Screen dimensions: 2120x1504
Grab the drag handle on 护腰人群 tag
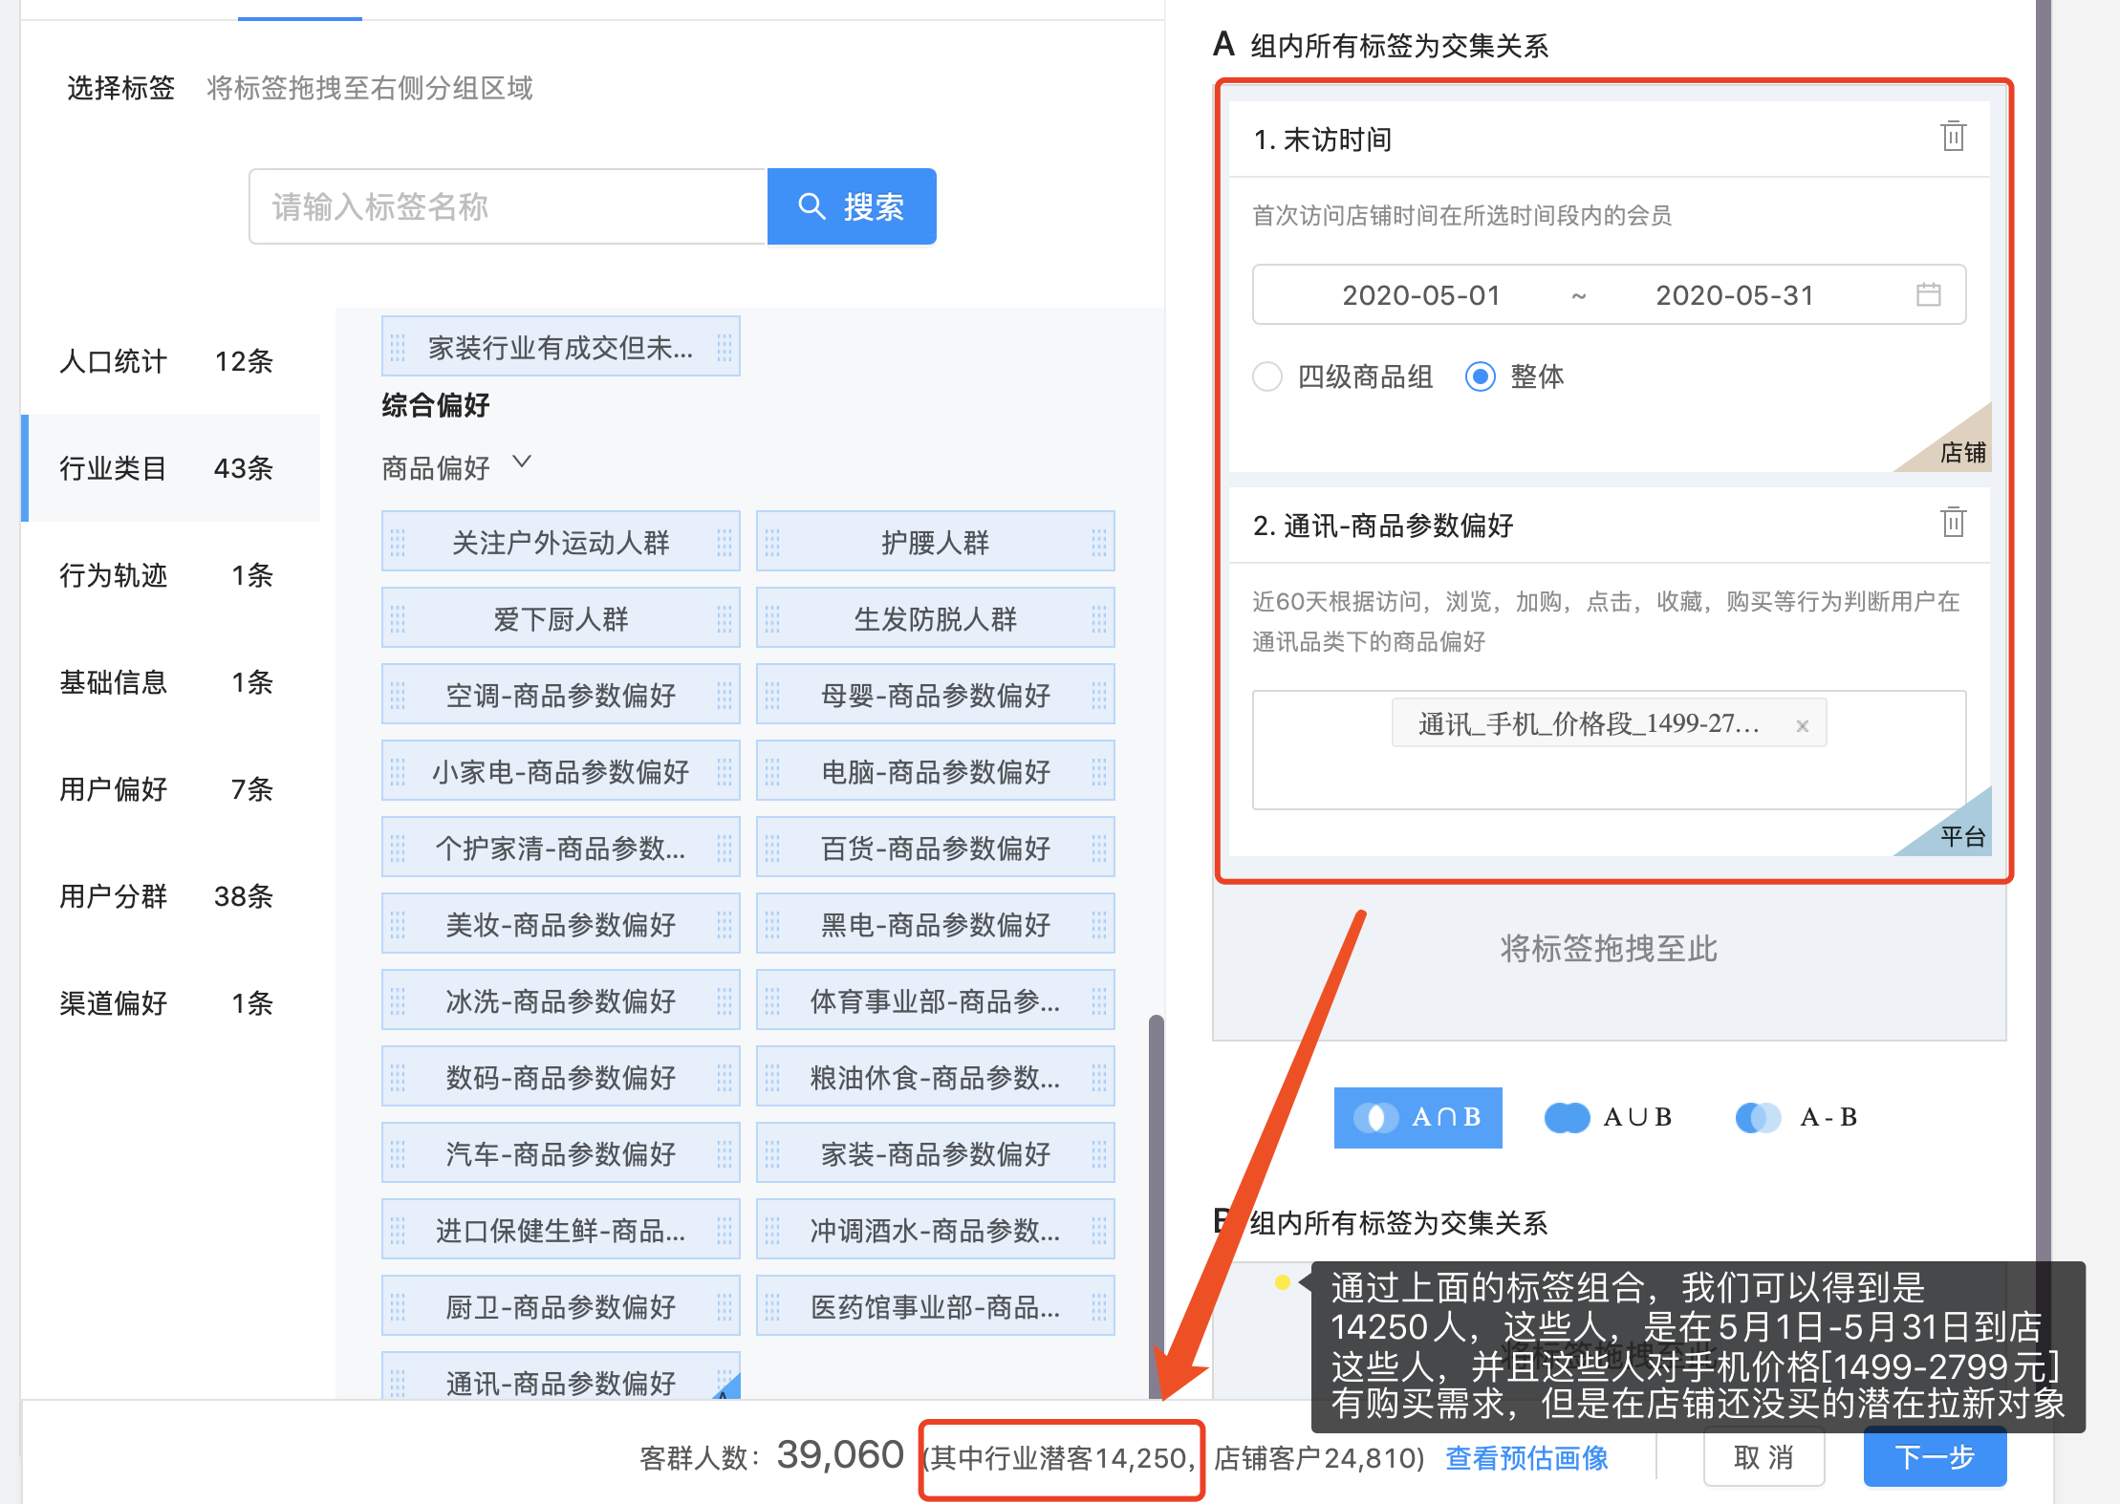772,543
